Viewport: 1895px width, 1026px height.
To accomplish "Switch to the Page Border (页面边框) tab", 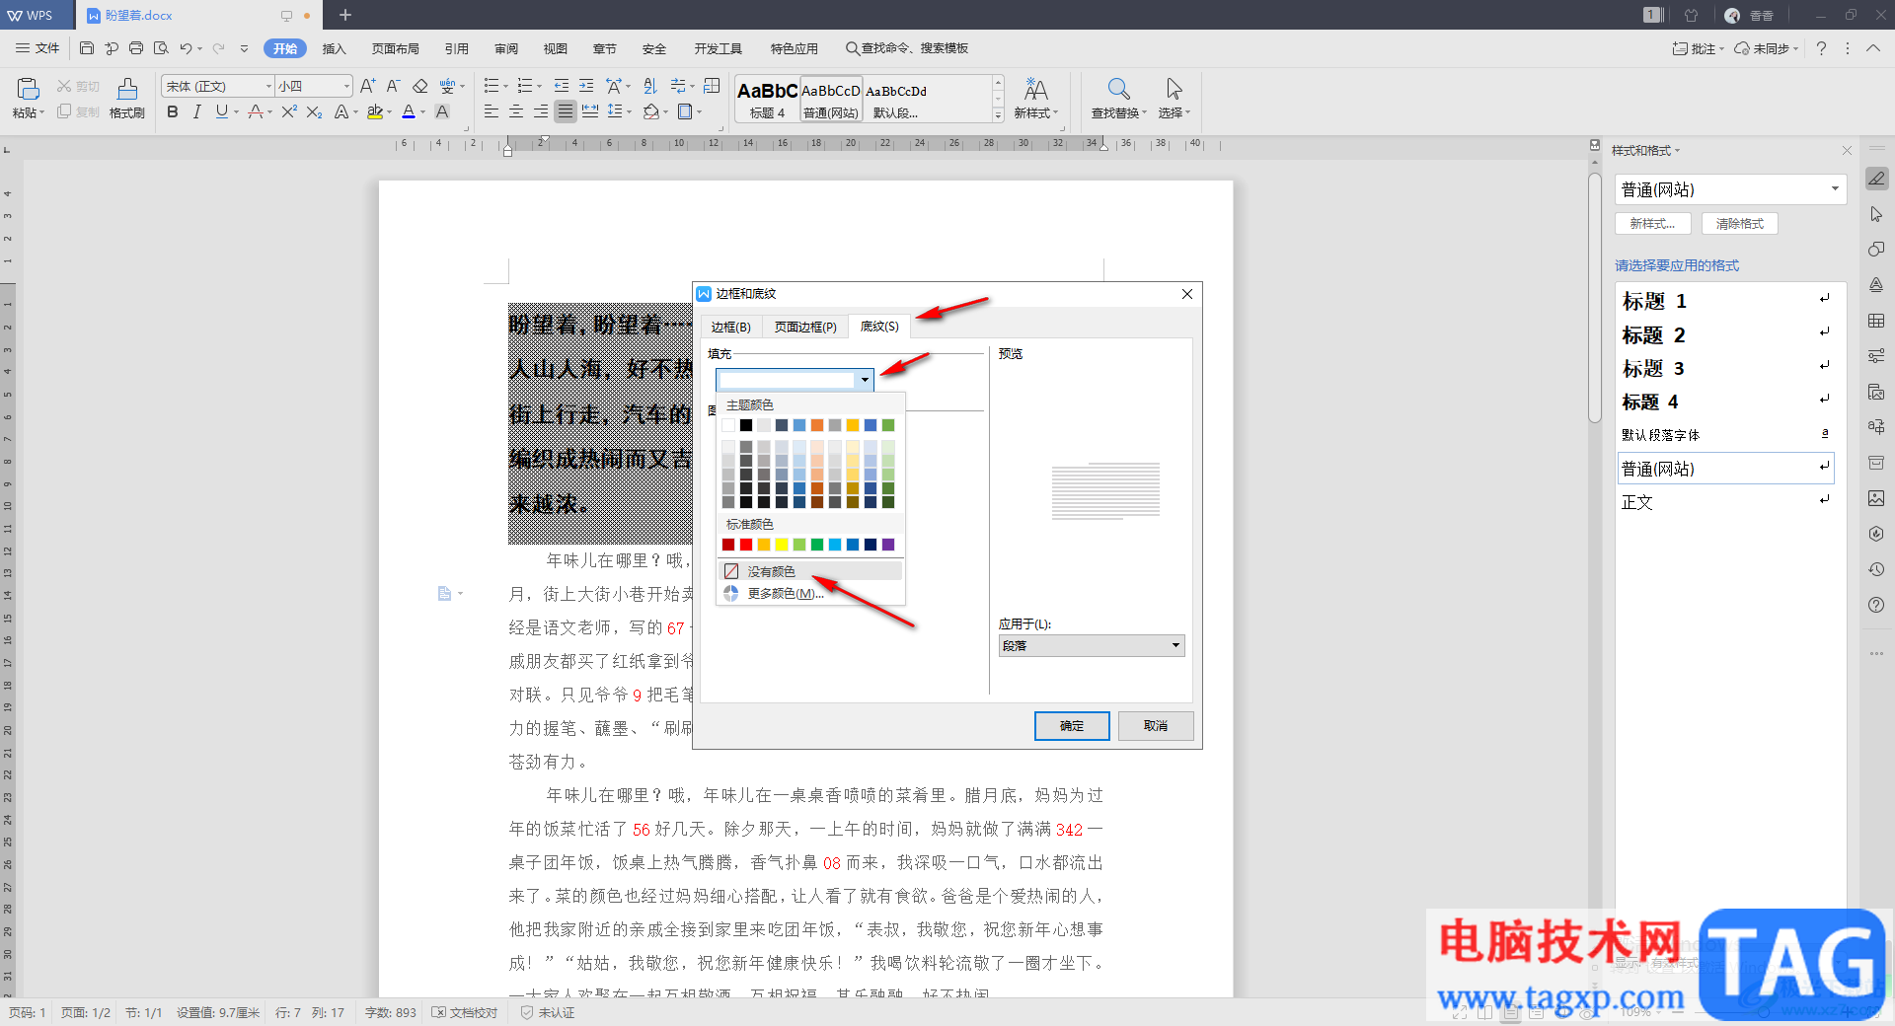I will click(x=805, y=327).
